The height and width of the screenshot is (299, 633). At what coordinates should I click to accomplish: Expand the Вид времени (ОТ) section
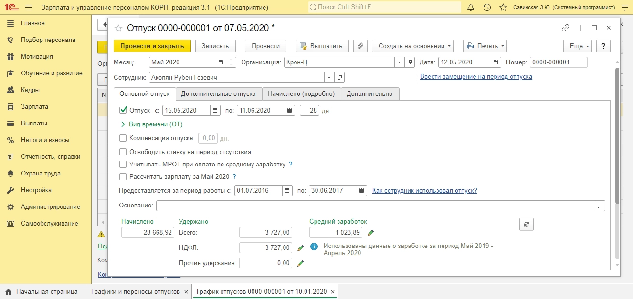tap(152, 124)
